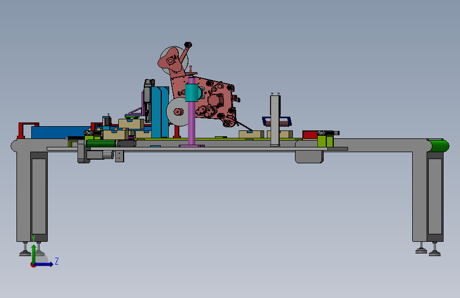This screenshot has width=460, height=298.
Task: Click the Z axis label
Action: [x=57, y=261]
